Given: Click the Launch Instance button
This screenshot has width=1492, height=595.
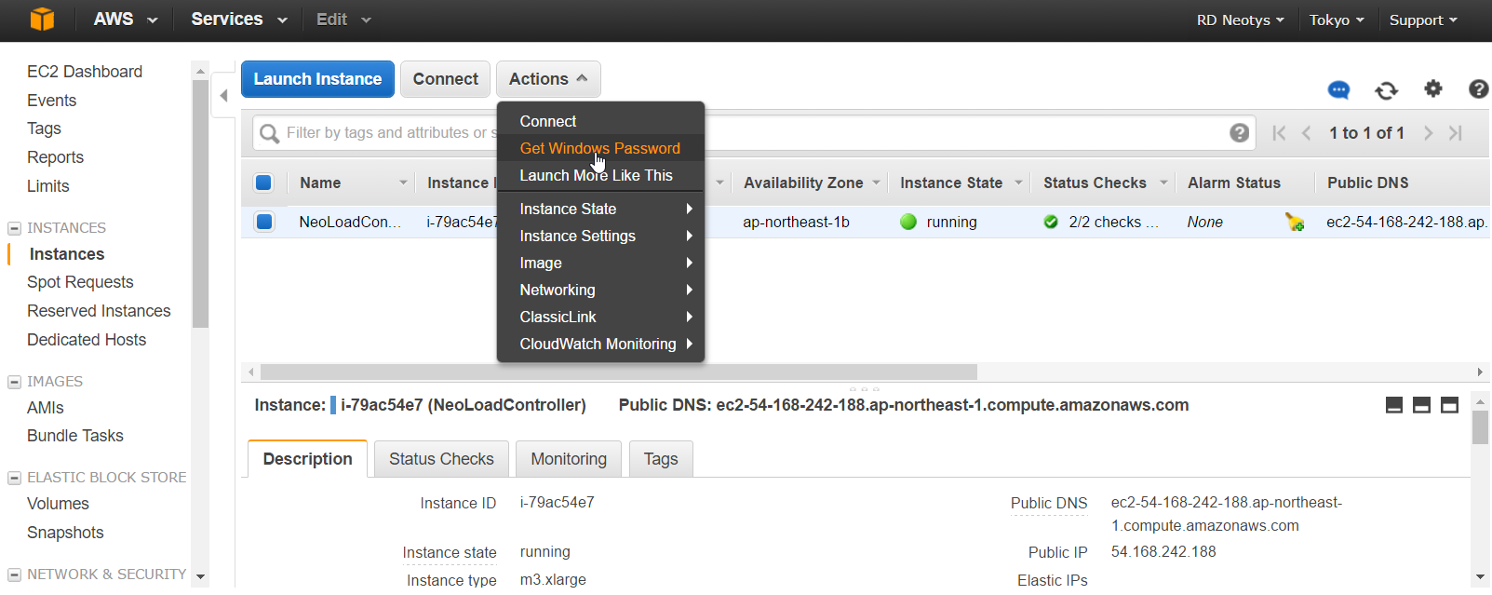Looking at the screenshot, I should pos(317,79).
